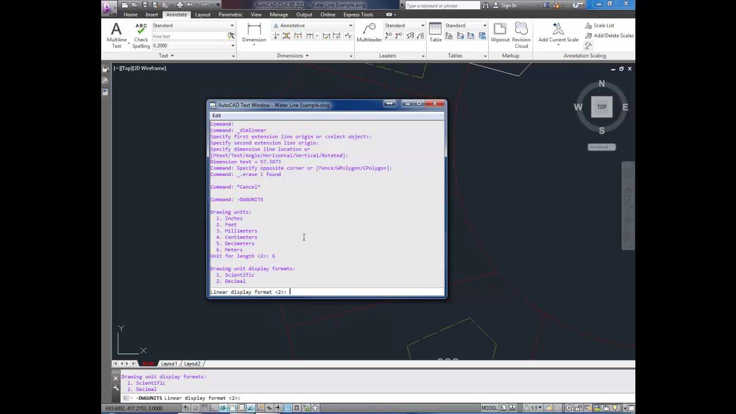Screen dimensions: 736x414
Task: Click the Top view control label
Action: 127,68
